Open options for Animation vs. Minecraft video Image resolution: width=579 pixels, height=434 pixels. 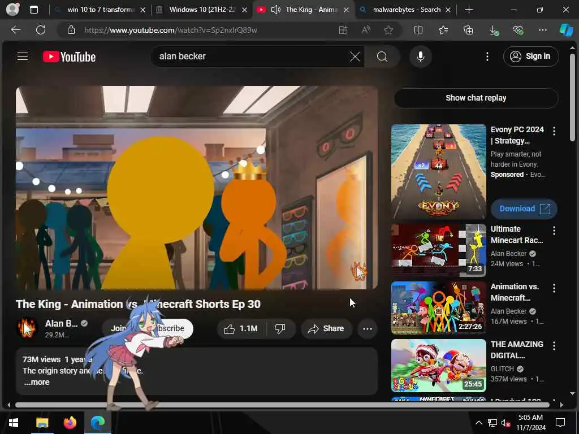pos(554,288)
